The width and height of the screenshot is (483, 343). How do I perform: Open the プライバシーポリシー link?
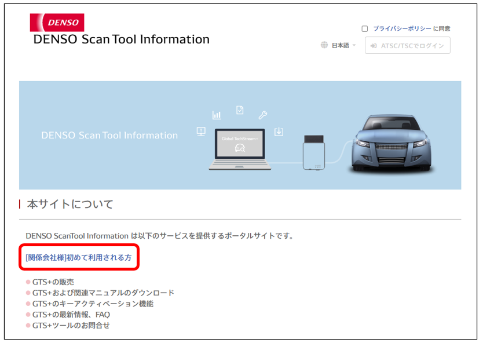[x=401, y=29]
